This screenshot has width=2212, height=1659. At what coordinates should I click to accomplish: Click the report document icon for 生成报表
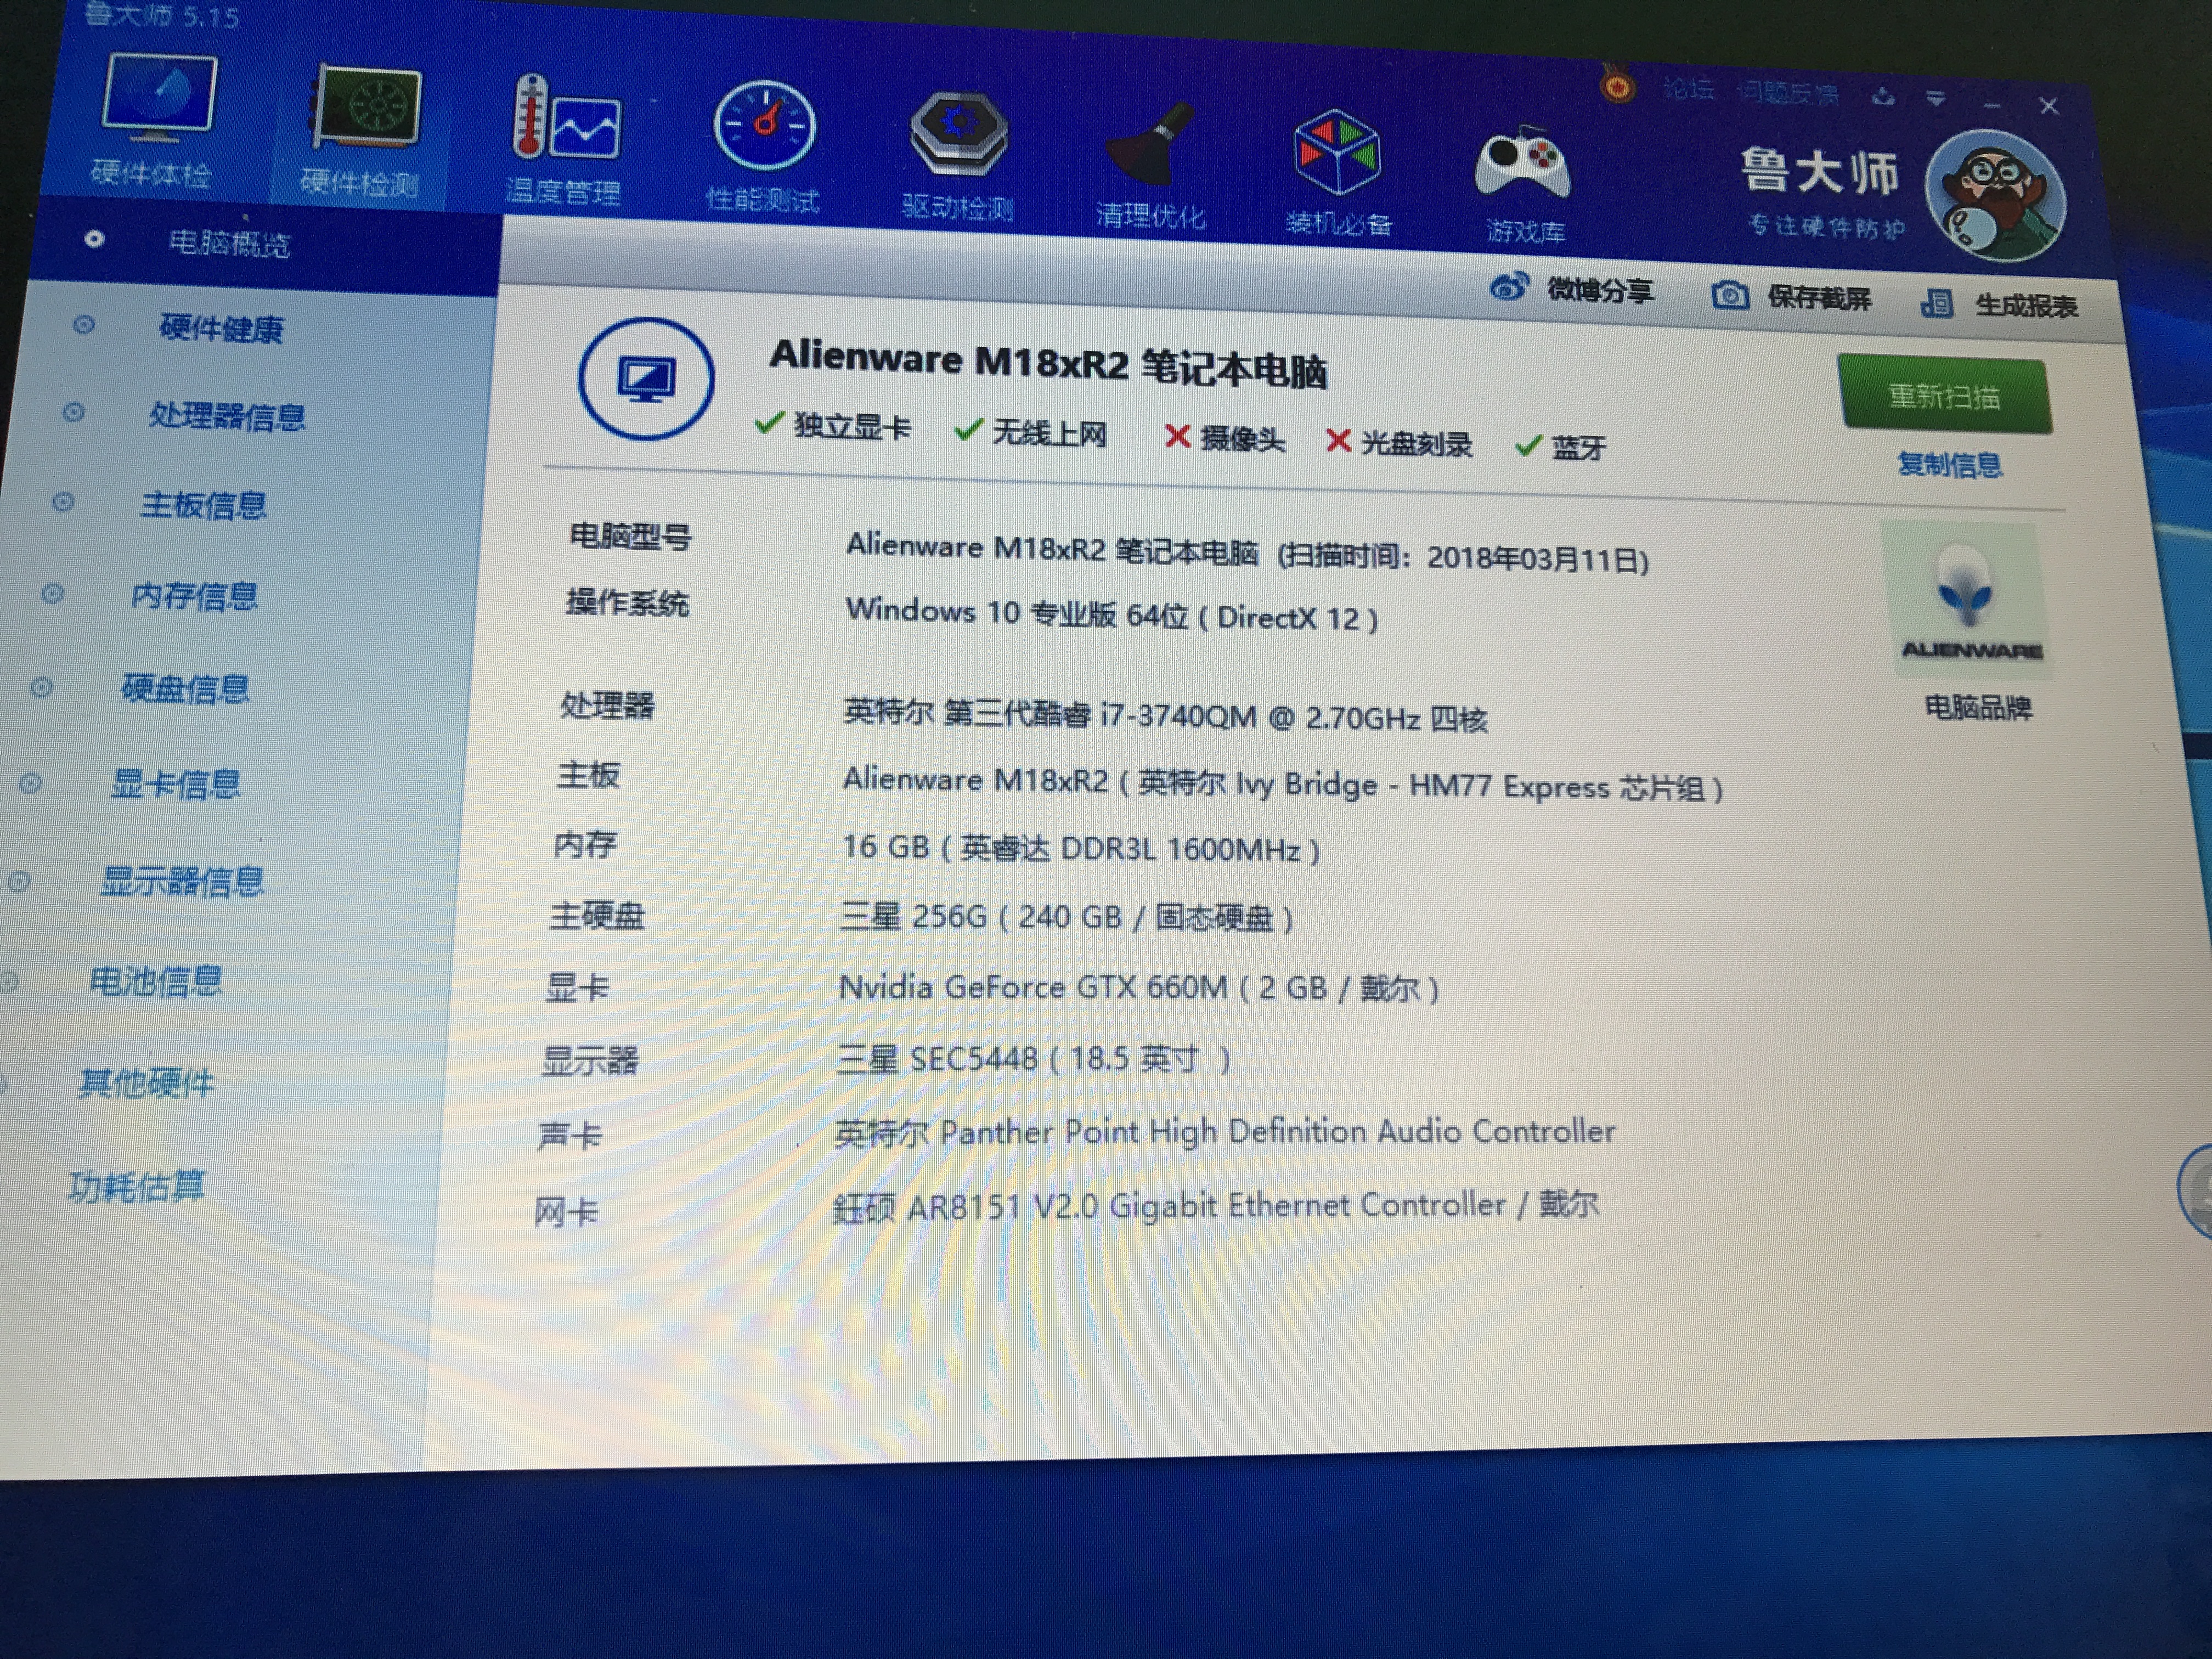1937,303
